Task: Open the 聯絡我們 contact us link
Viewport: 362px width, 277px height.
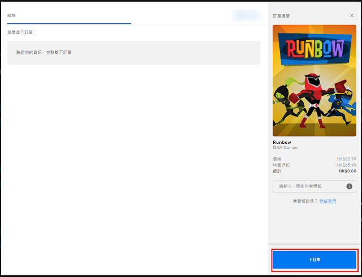Action: tap(327, 201)
